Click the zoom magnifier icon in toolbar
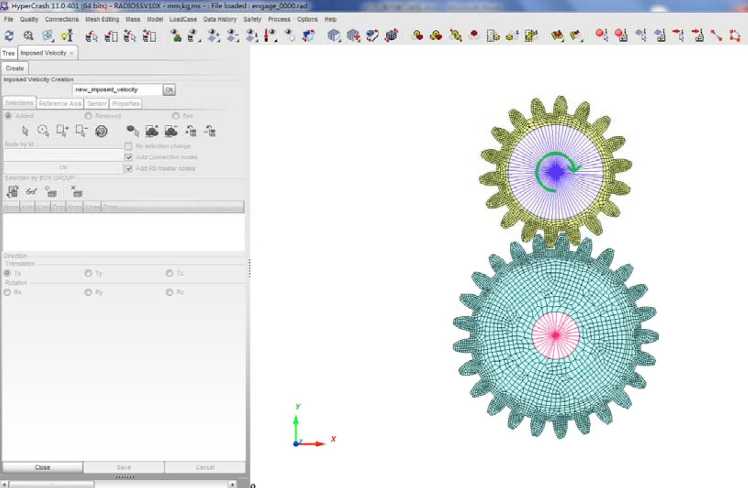The height and width of the screenshot is (488, 748). pos(28,36)
